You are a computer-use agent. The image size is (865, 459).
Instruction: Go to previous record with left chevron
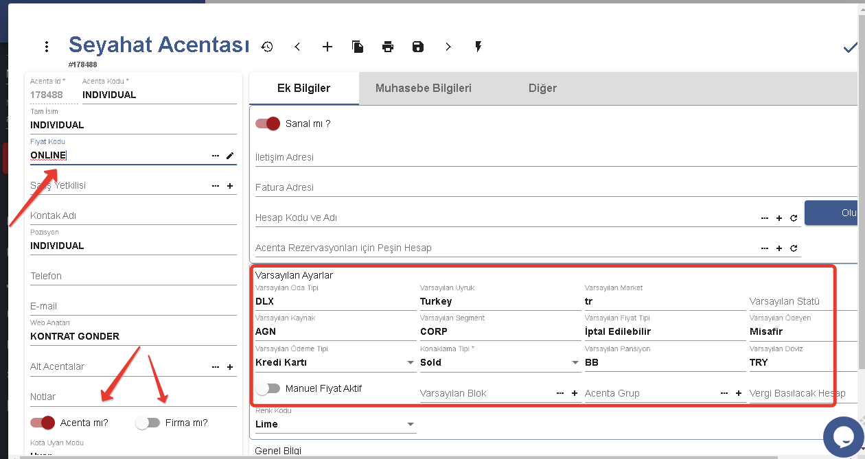coord(297,47)
